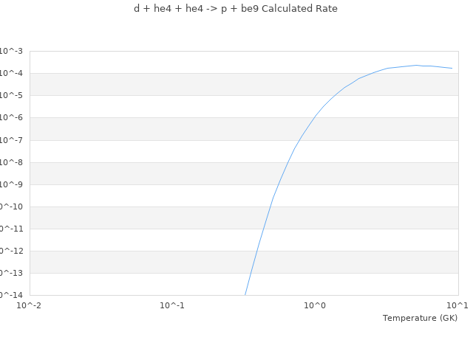Click the 10^-14 y-axis tick label
Viewport: 473px width, 354px height.
(x=10, y=295)
